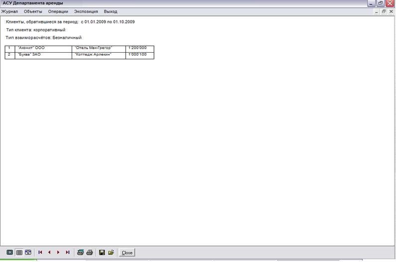
Task: Open the Операции menu
Action: (x=58, y=11)
